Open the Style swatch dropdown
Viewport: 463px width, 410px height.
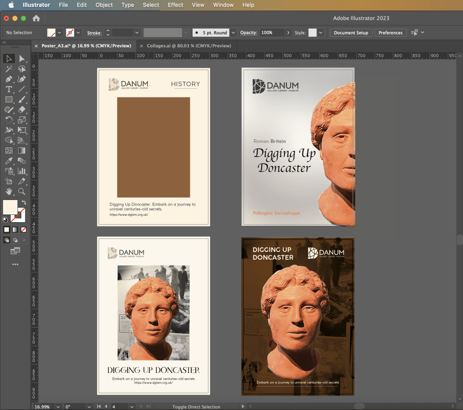coord(321,33)
